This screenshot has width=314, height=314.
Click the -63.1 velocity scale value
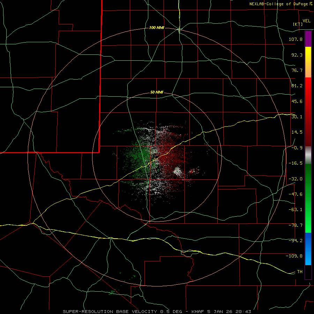(x=296, y=209)
